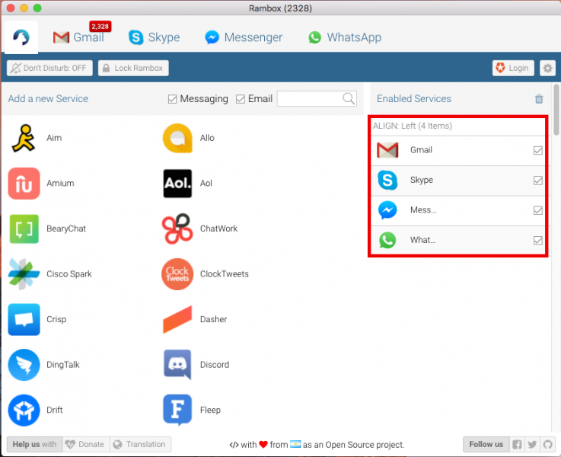Screen dimensions: 561x457
Task: Click the vertical scrollbar
Action: [556, 110]
